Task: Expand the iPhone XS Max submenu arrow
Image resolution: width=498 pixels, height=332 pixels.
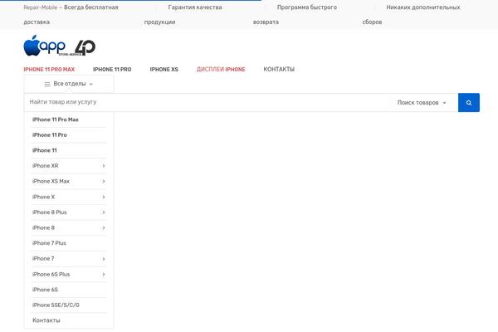Action: (x=104, y=182)
